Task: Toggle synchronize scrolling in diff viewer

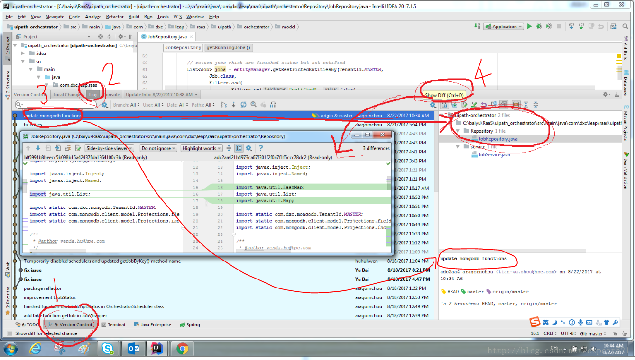Action: 239,148
